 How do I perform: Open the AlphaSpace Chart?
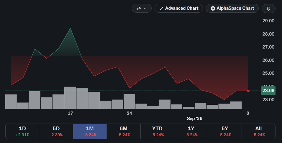pos(232,8)
